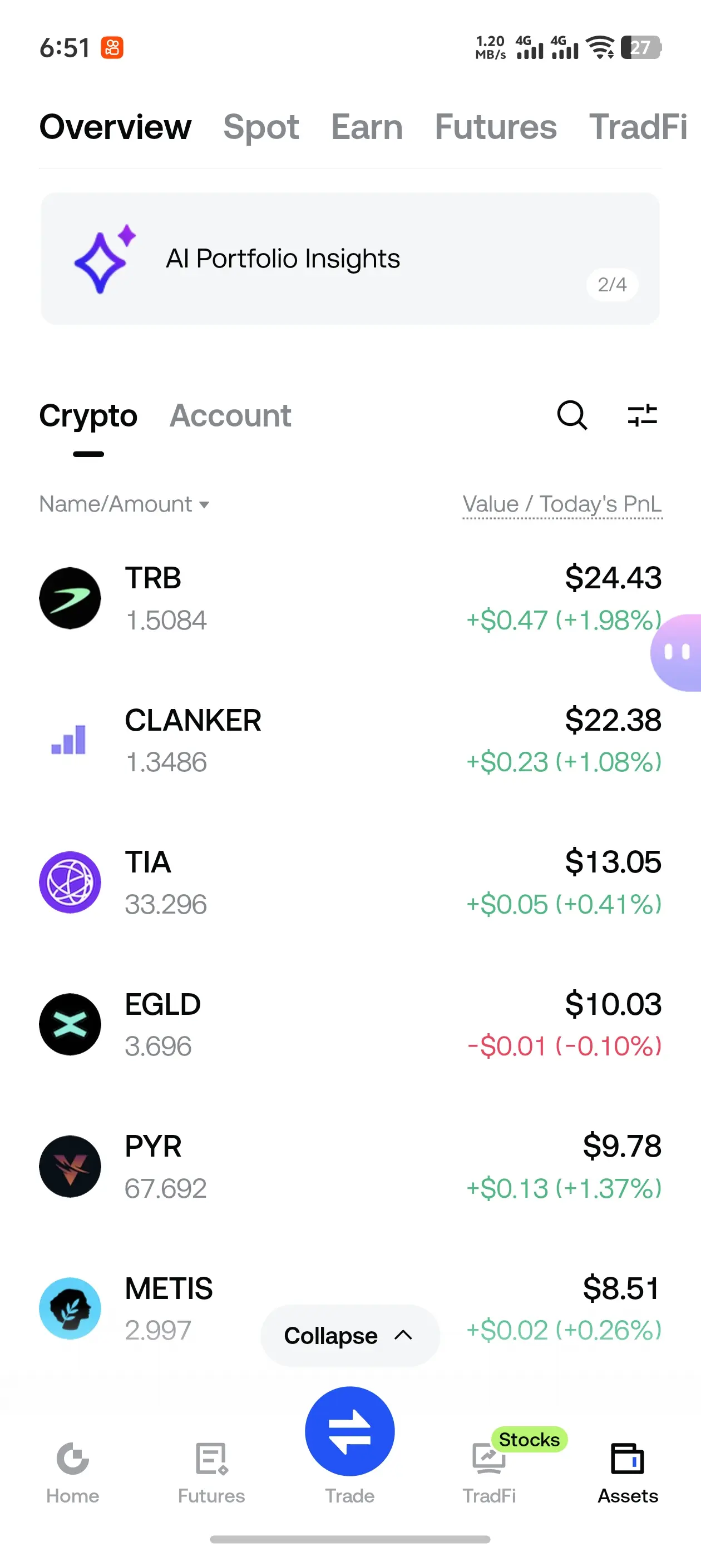The width and height of the screenshot is (701, 1557).
Task: Select the Account tab
Action: (x=230, y=415)
